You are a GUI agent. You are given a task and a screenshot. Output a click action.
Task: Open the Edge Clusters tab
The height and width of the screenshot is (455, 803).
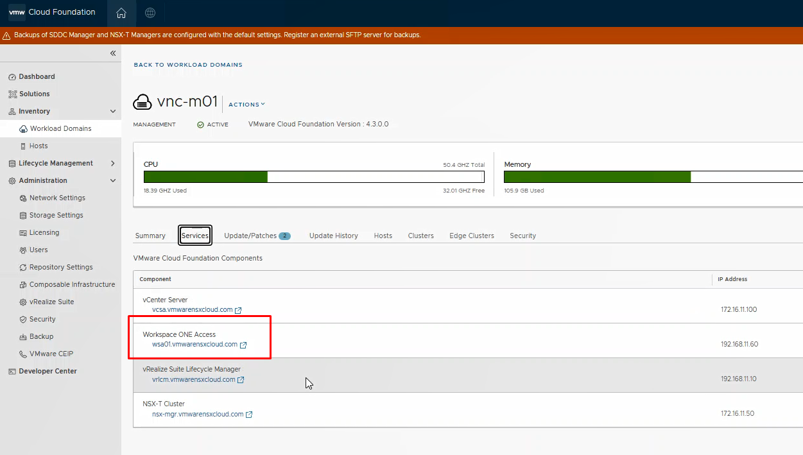pos(472,236)
